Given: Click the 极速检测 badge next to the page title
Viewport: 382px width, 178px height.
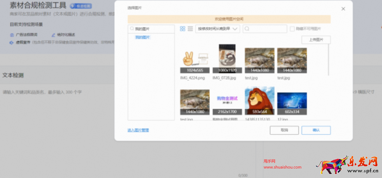Looking at the screenshot, I should click(81, 6).
